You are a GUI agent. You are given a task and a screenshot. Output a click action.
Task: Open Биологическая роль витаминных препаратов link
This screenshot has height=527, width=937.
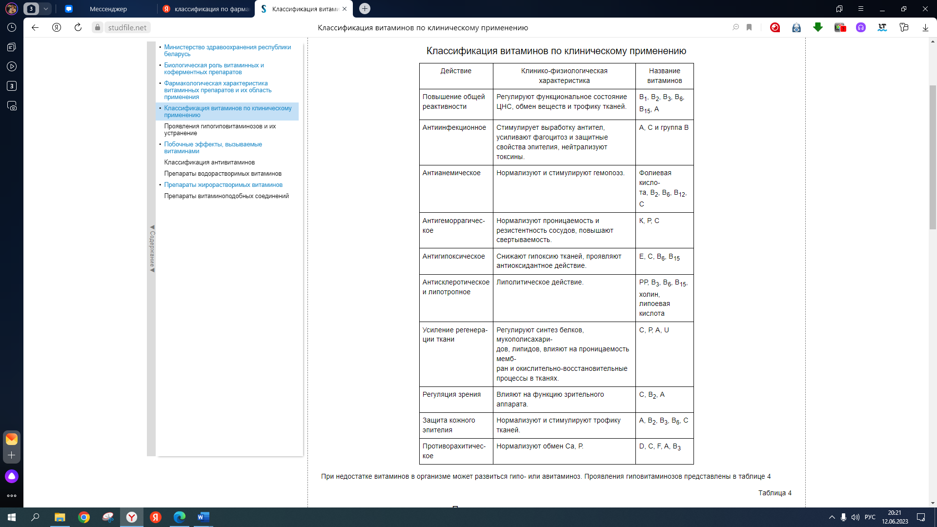214,69
